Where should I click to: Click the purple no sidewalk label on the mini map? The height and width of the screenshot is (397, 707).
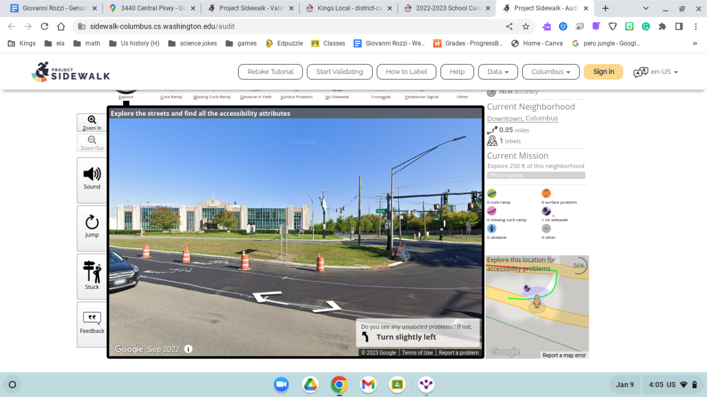(x=526, y=288)
